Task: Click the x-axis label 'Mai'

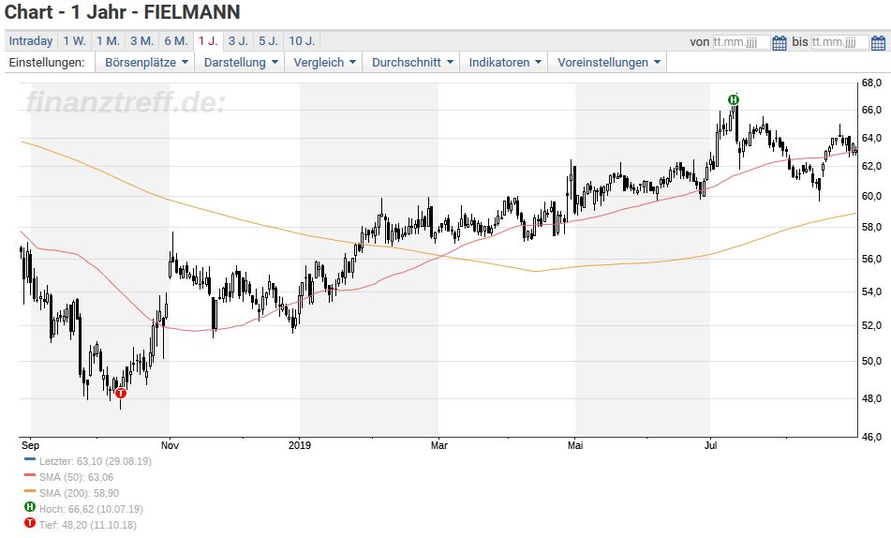Action: click(x=575, y=445)
